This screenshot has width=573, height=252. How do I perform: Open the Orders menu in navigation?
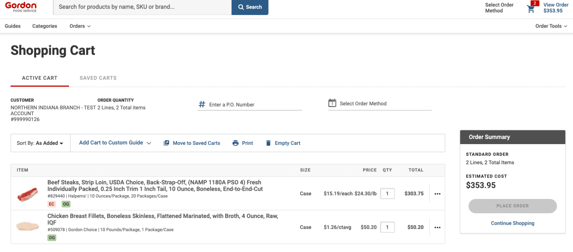[x=80, y=26]
